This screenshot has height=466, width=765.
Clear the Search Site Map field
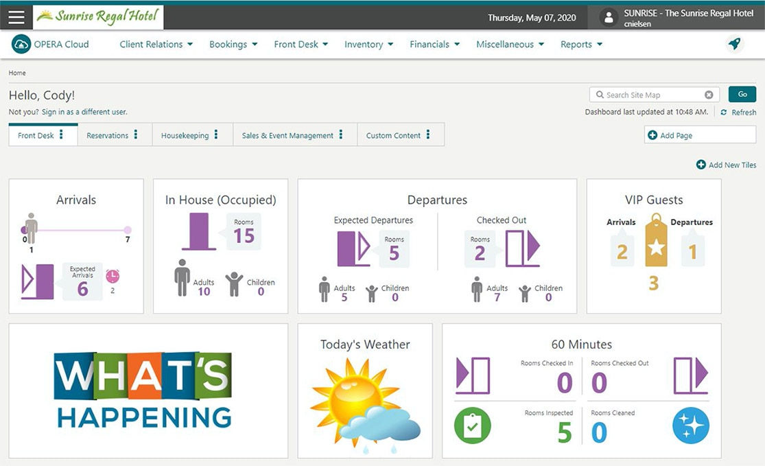(709, 95)
